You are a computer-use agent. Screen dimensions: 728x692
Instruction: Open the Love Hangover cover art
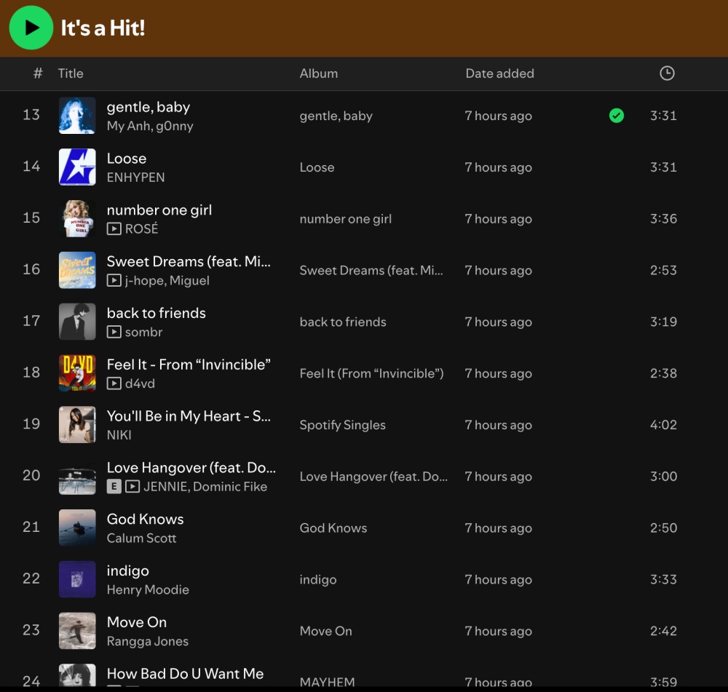coord(77,476)
